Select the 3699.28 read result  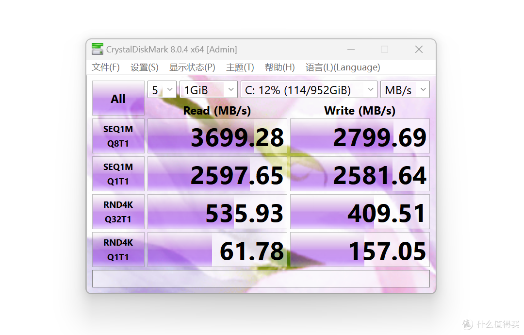pyautogui.click(x=217, y=136)
